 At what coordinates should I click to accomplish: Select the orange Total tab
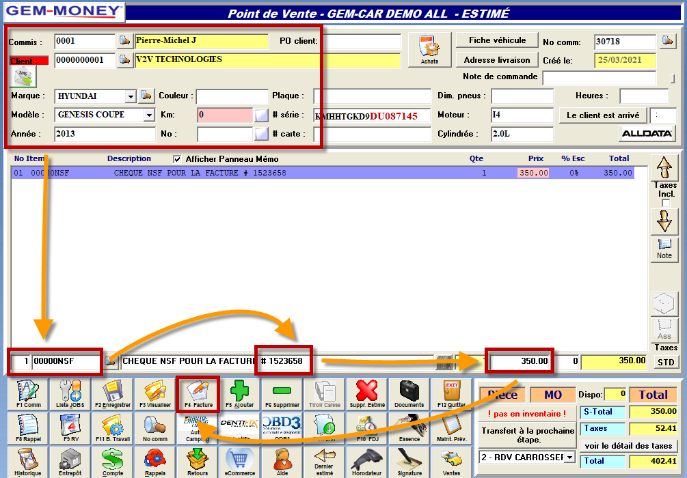653,395
